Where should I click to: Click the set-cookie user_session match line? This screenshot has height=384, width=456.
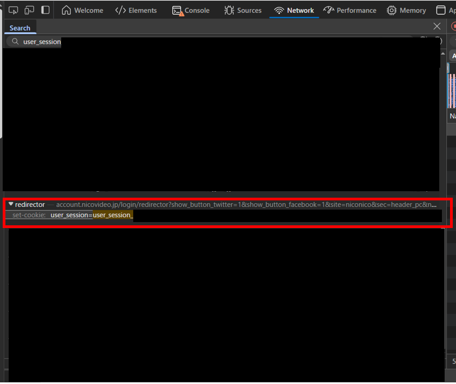(91, 216)
